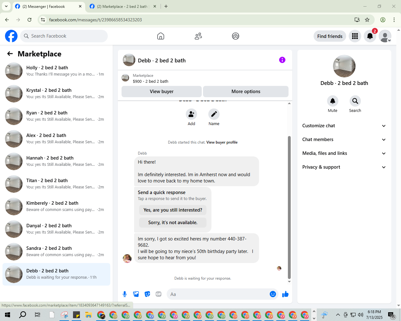This screenshot has height=321, width=401.
Task: Select Debb's 2 bed 2 bath conversation
Action: click(x=56, y=274)
